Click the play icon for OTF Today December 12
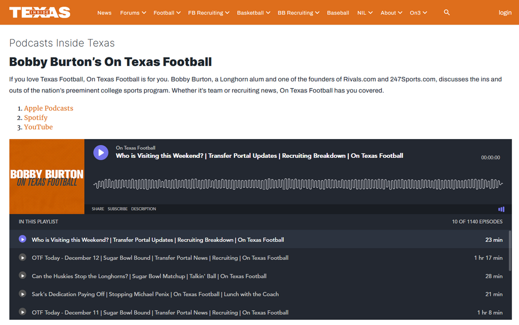The width and height of the screenshot is (519, 325). click(x=22, y=258)
